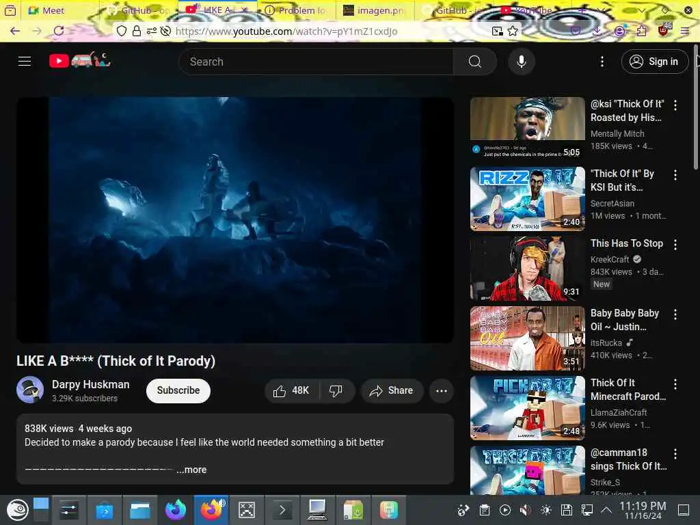Toggle picture-in-picture in address bar
700x525 pixels.
click(x=497, y=31)
